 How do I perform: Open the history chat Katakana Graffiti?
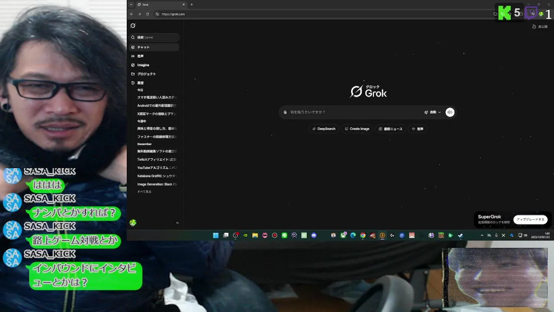pos(157,176)
